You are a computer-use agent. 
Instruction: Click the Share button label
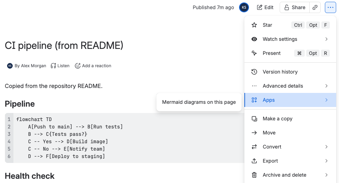click(x=299, y=7)
